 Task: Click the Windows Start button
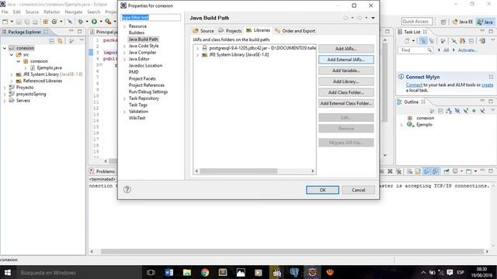pyautogui.click(x=8, y=272)
